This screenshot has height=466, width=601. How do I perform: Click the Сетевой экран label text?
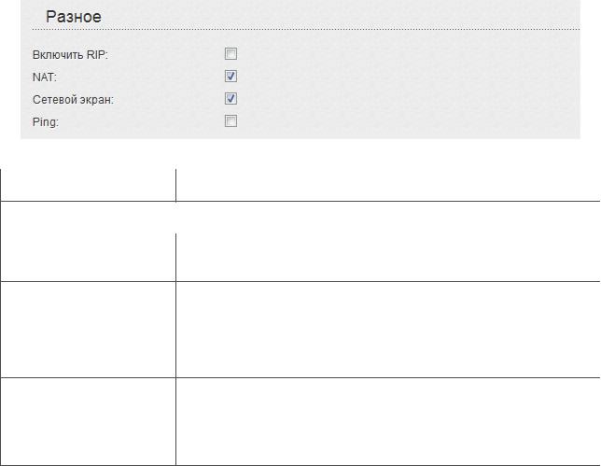pos(73,99)
